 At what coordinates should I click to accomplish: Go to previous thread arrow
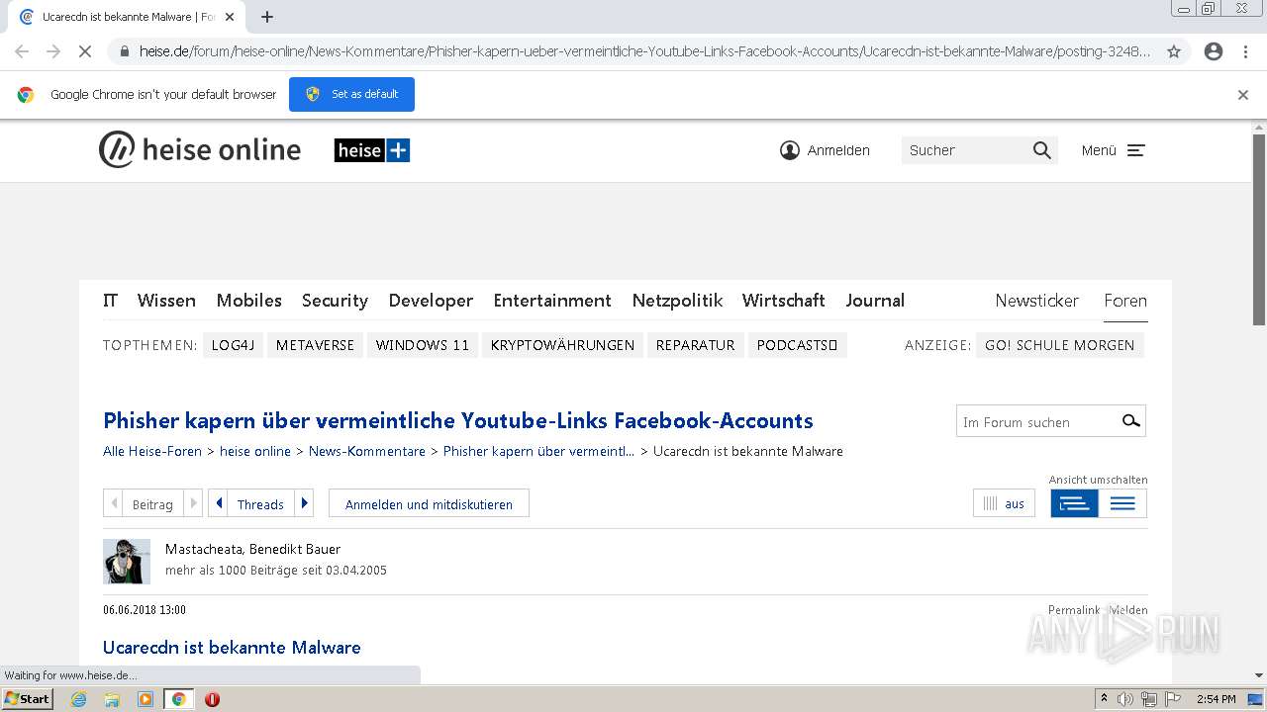pyautogui.click(x=218, y=503)
